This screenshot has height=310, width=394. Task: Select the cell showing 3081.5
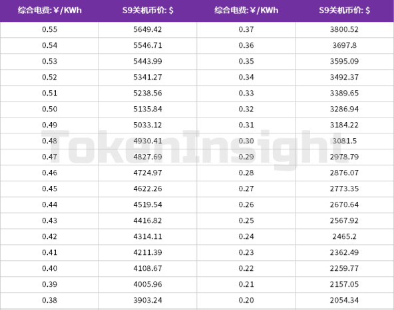pos(344,141)
